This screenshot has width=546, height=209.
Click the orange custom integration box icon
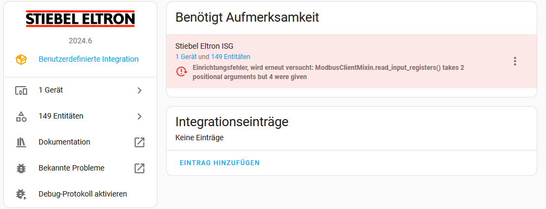(21, 60)
